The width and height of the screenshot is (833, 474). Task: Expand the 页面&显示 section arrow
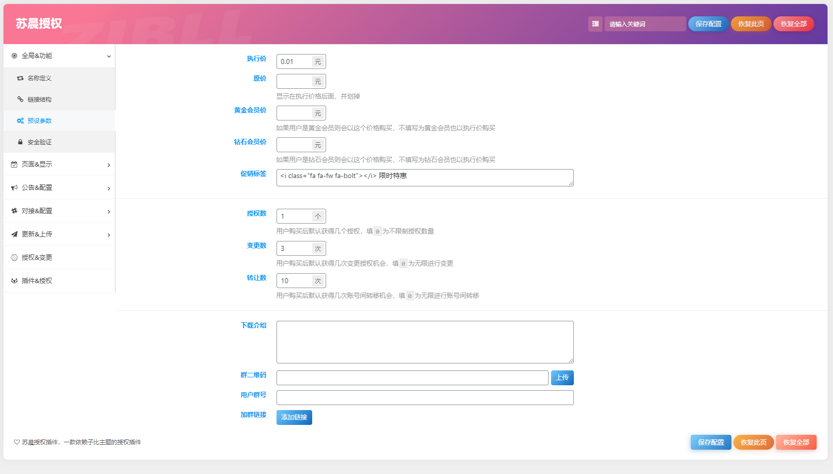[x=109, y=165]
